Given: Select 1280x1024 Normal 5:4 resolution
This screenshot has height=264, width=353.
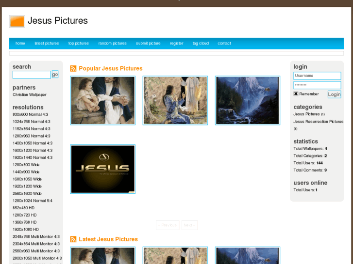Looking at the screenshot, I should tap(33, 201).
